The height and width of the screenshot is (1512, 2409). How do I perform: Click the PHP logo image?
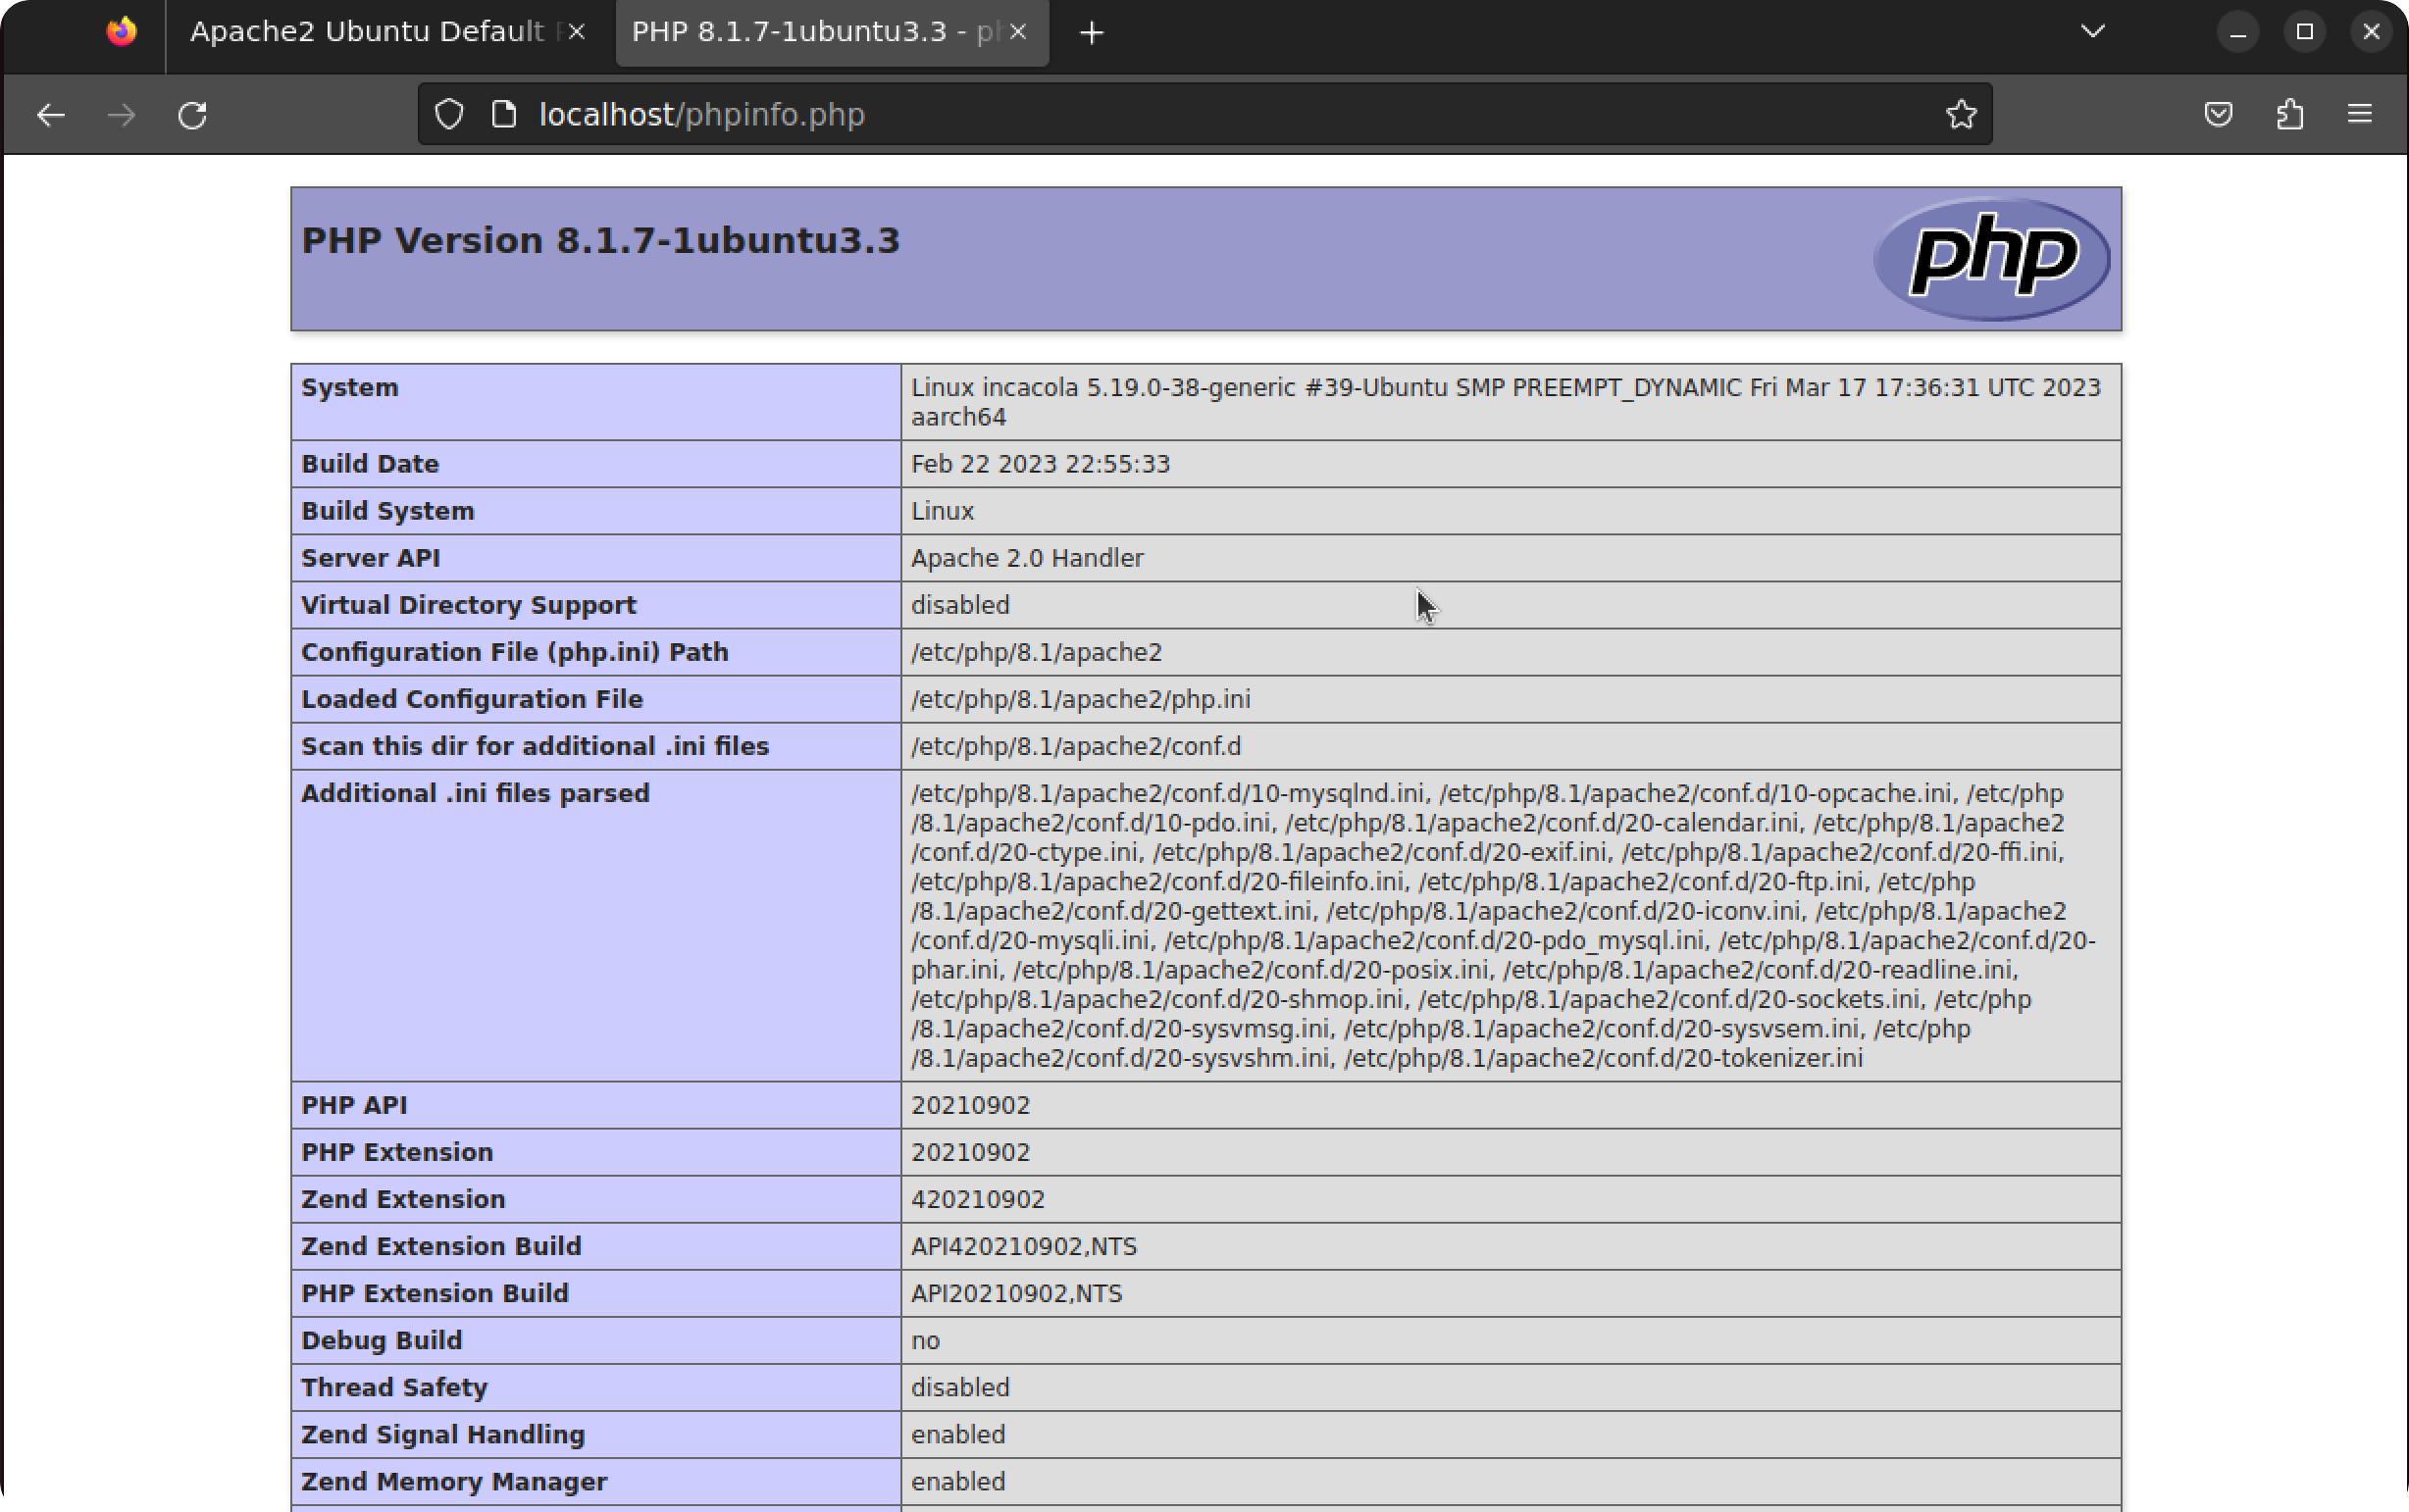pyautogui.click(x=1991, y=259)
